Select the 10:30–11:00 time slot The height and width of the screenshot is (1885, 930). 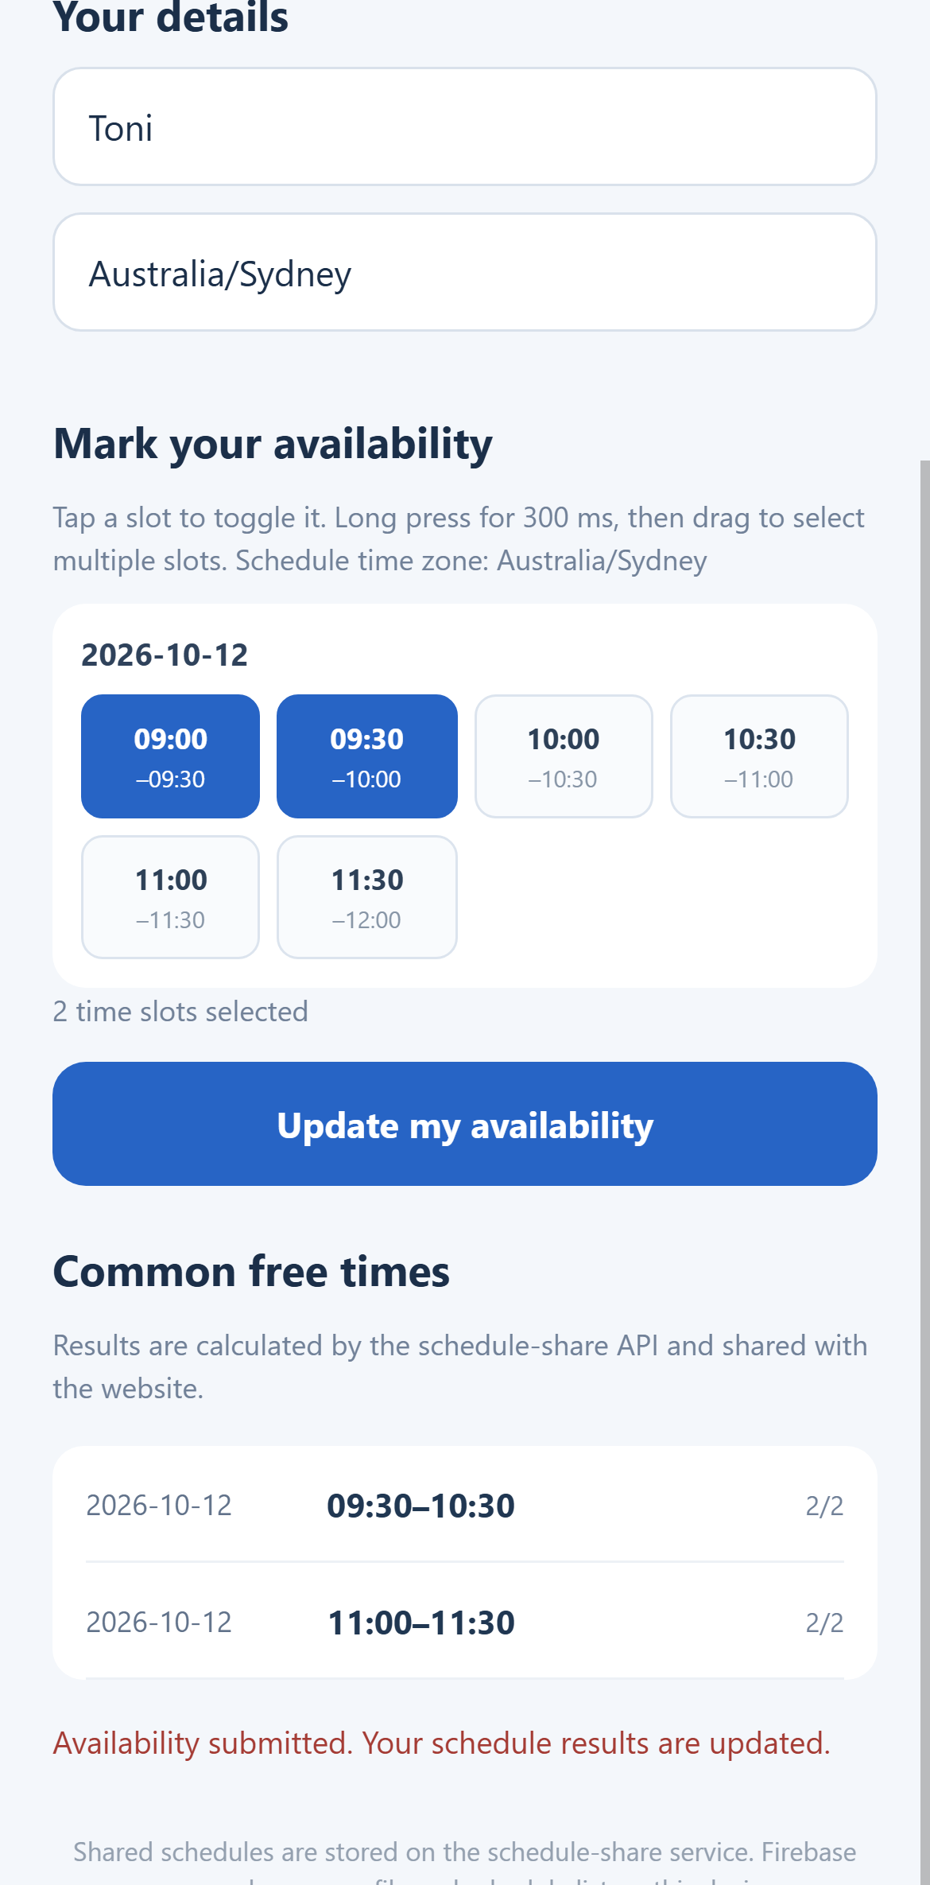click(759, 756)
